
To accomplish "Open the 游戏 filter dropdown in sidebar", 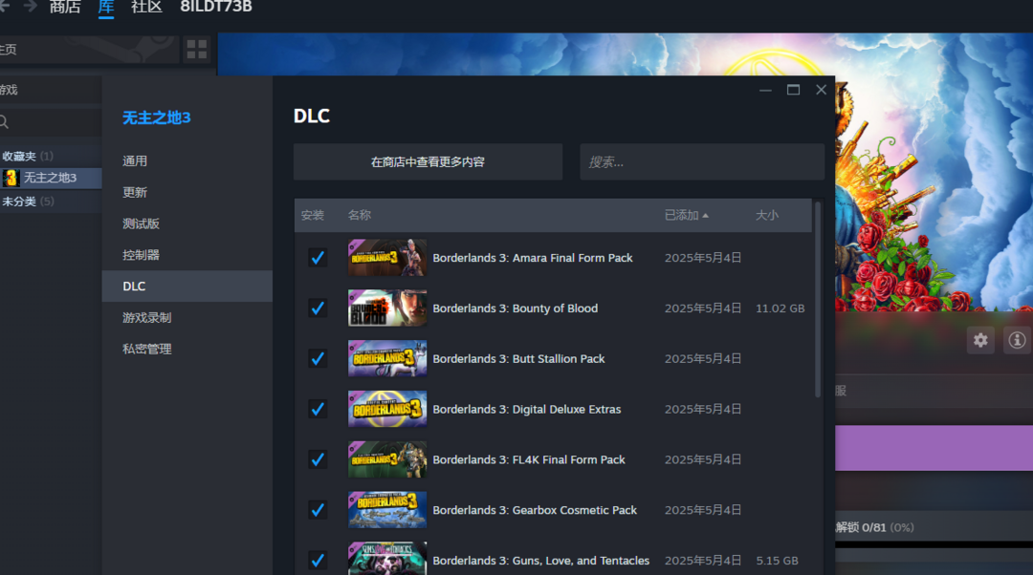I will 50,90.
